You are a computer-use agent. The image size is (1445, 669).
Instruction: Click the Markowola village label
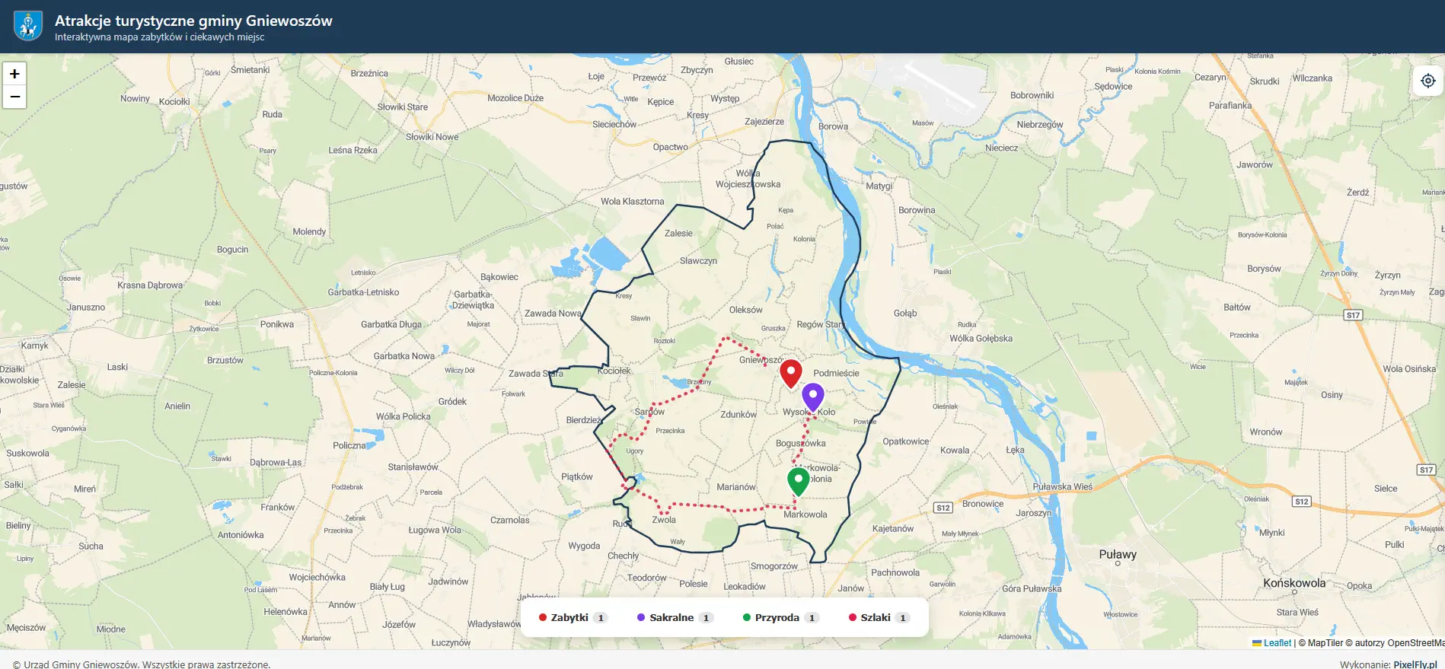pos(805,514)
